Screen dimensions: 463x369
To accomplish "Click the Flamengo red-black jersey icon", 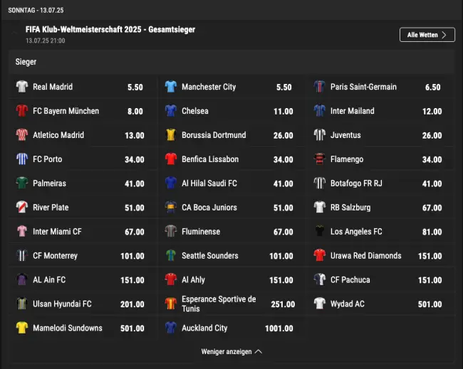I will [x=320, y=159].
